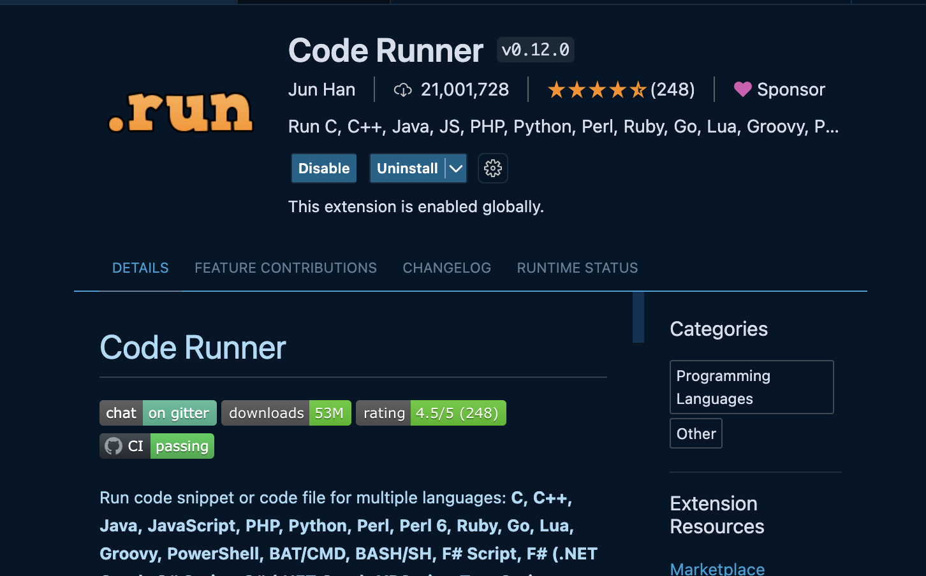Click the star rating icons
This screenshot has height=576, width=926.
597,90
